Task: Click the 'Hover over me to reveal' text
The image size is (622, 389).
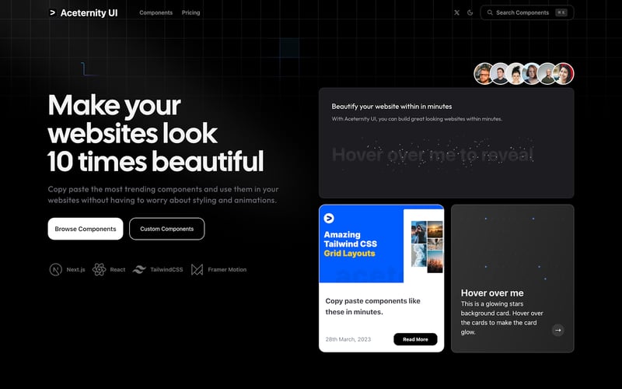Action: [x=432, y=155]
